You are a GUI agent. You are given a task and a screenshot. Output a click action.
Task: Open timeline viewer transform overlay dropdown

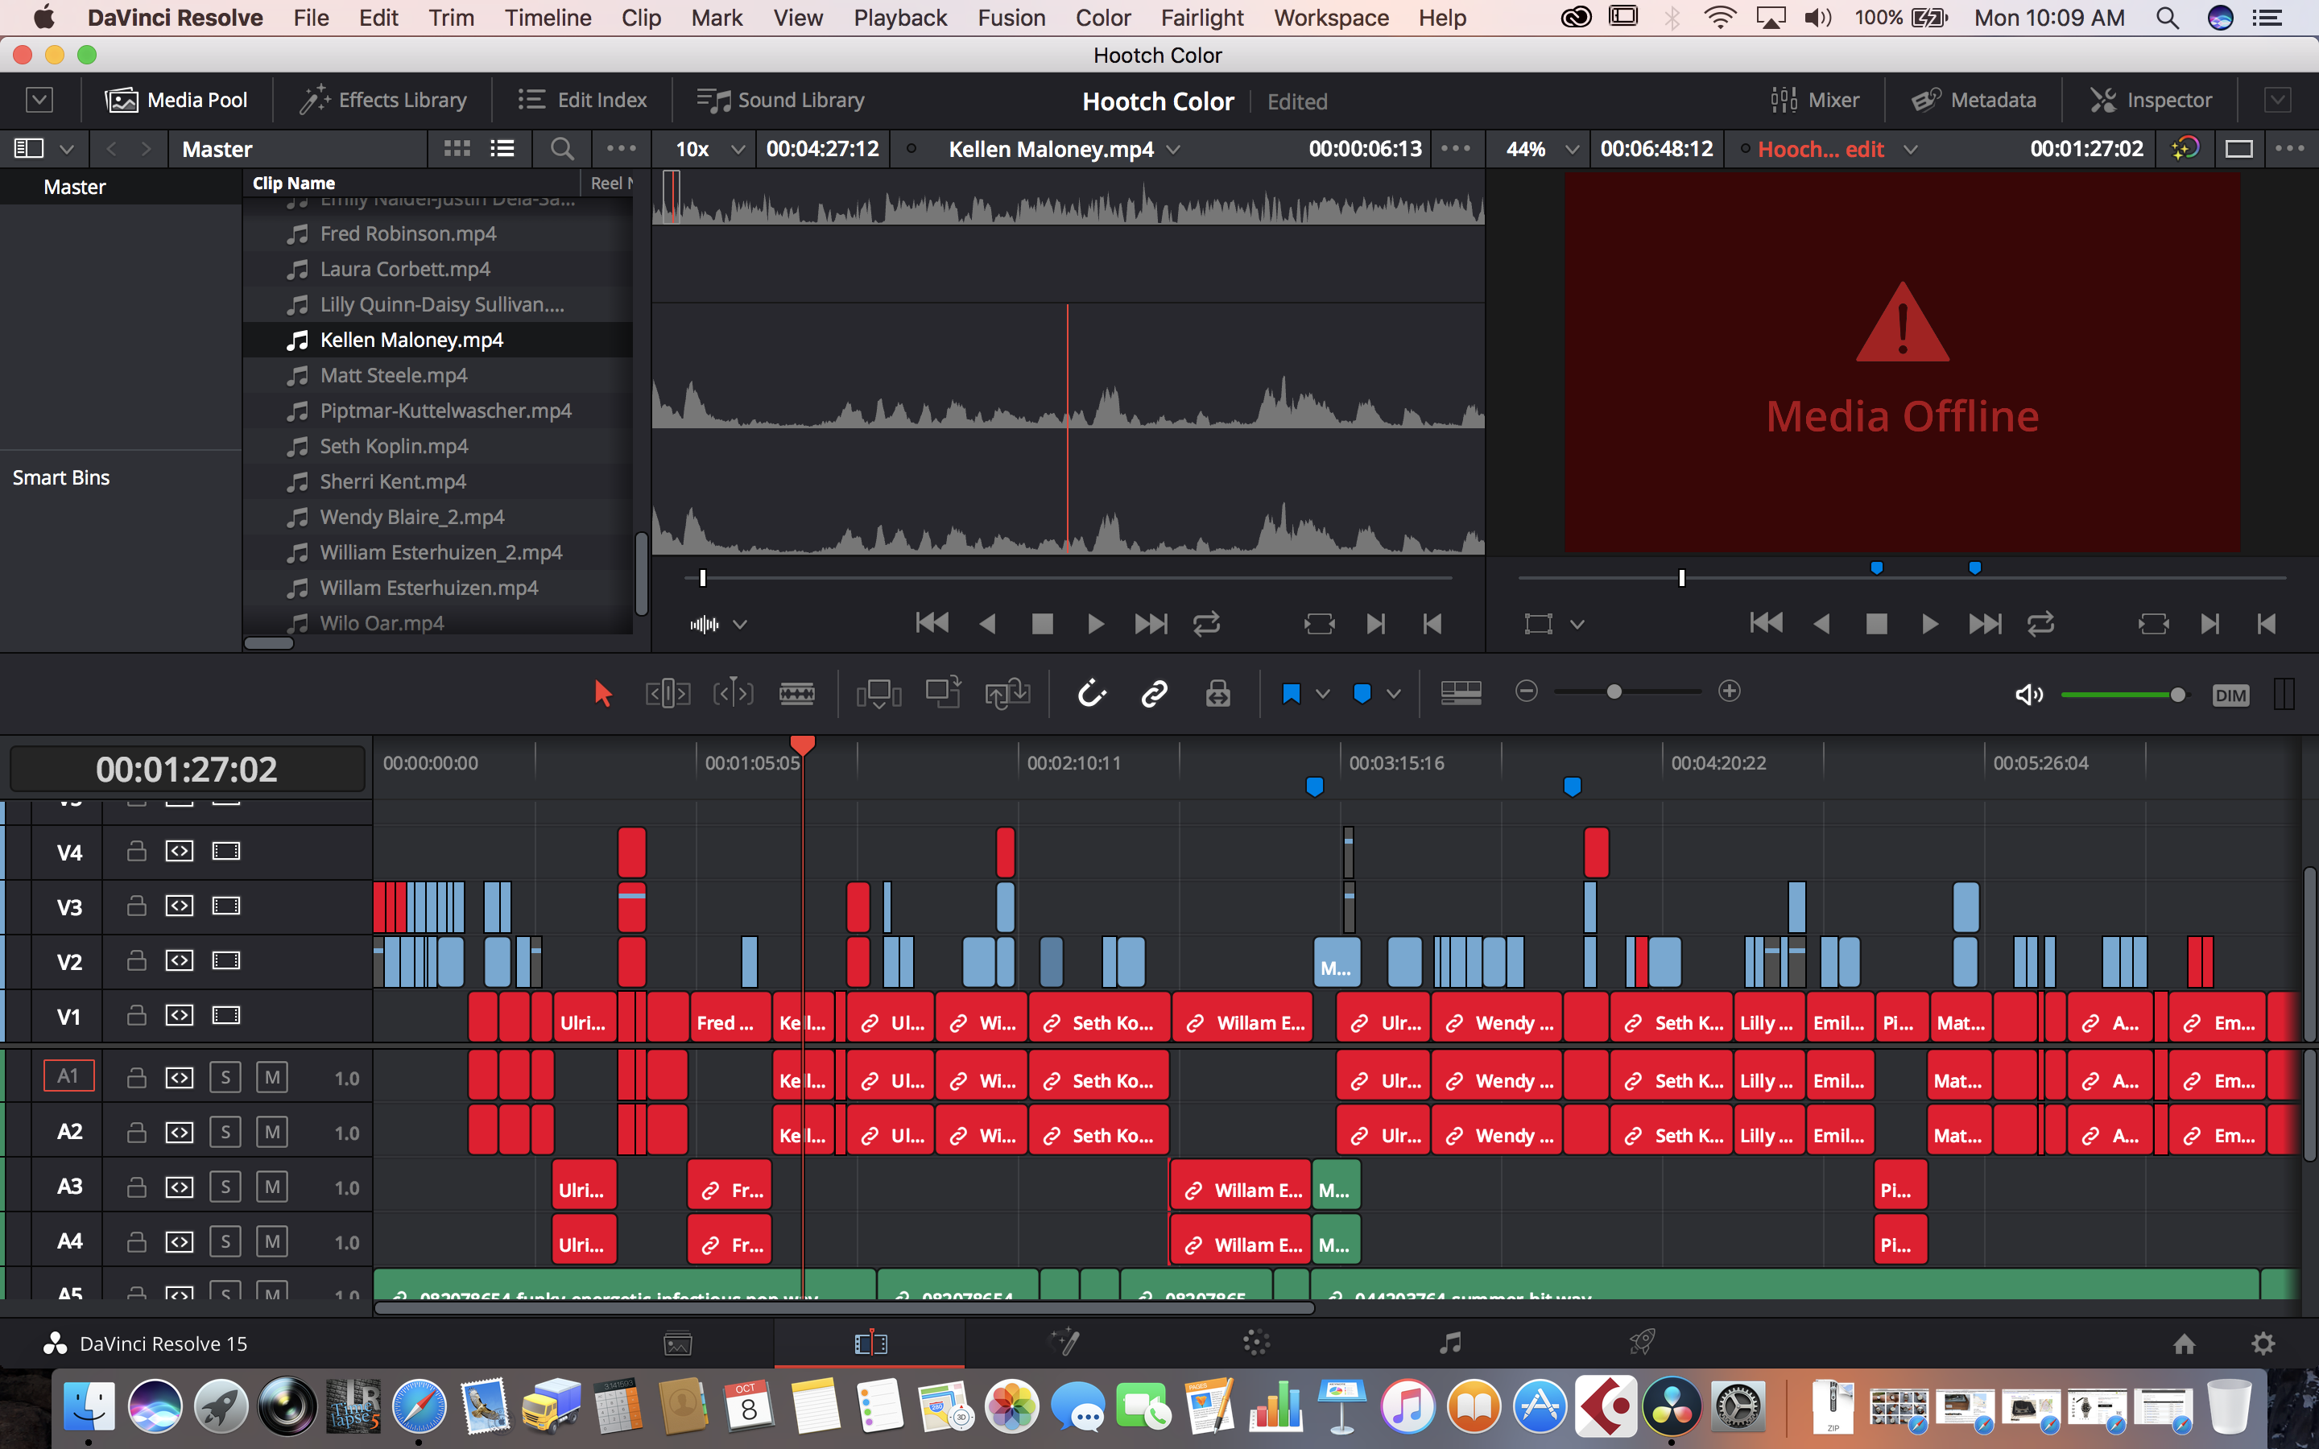coord(1577,625)
